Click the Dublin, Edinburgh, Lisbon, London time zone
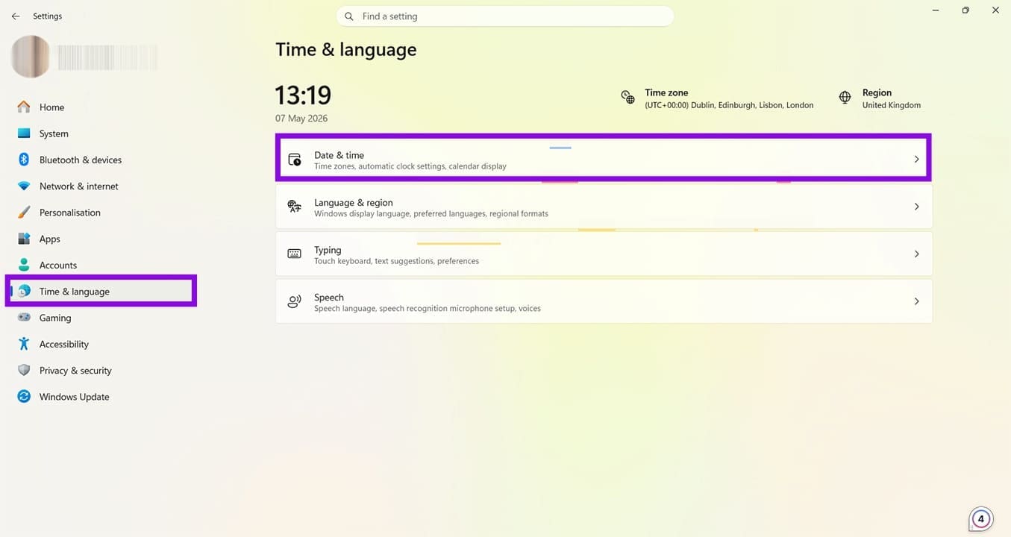Viewport: 1011px width, 537px height. click(x=729, y=105)
